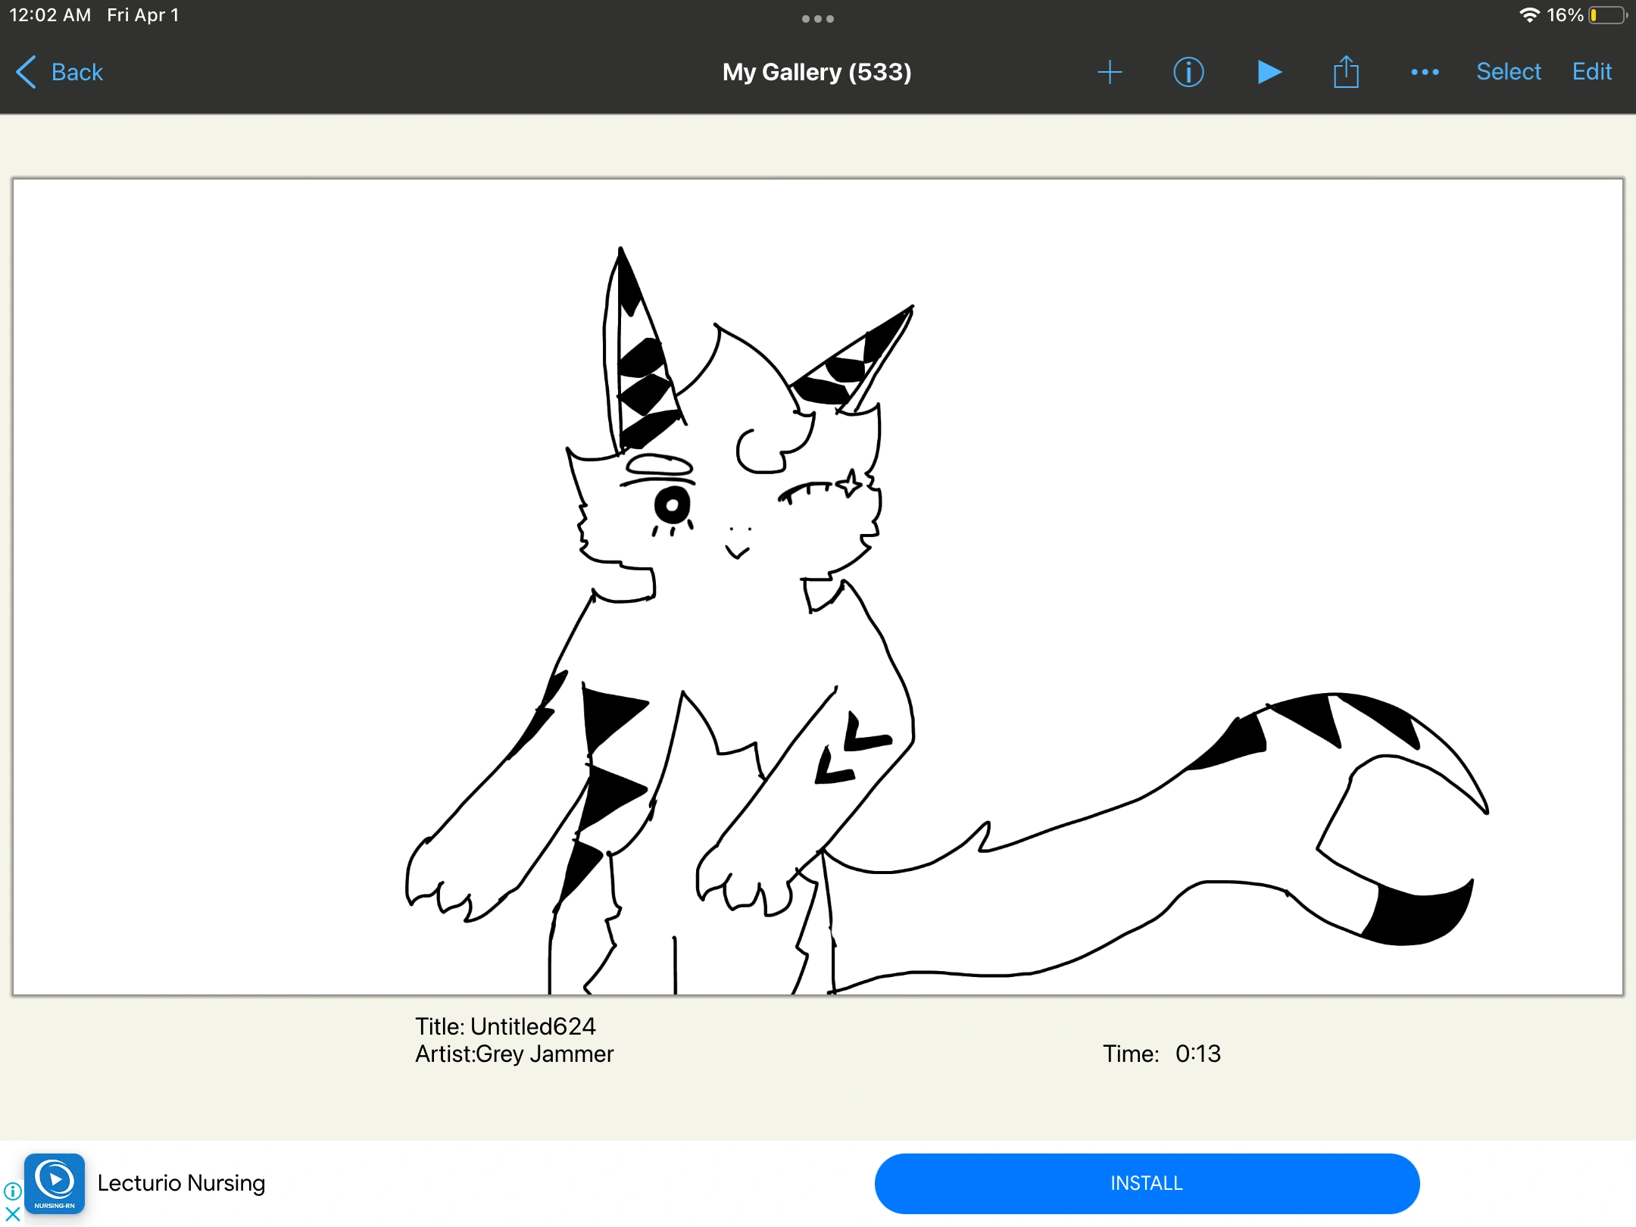Click the INSTALL ad button
The height and width of the screenshot is (1227, 1636).
(x=1146, y=1183)
